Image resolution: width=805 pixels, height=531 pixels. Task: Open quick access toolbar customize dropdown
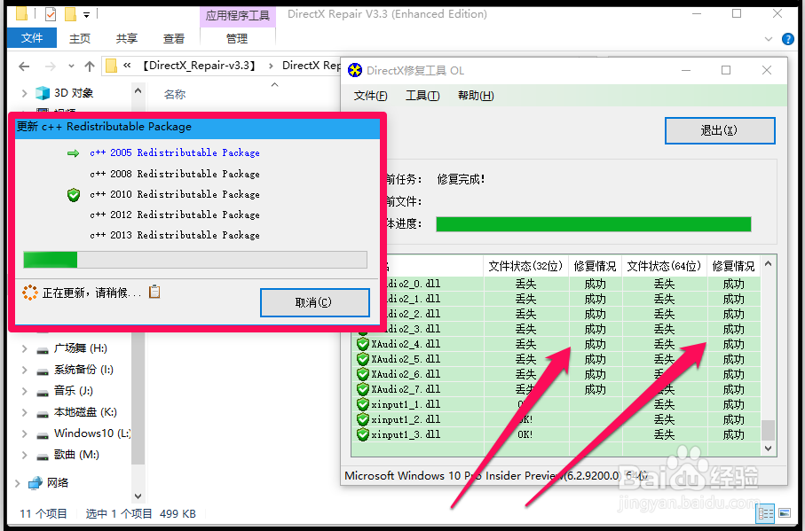coord(86,15)
